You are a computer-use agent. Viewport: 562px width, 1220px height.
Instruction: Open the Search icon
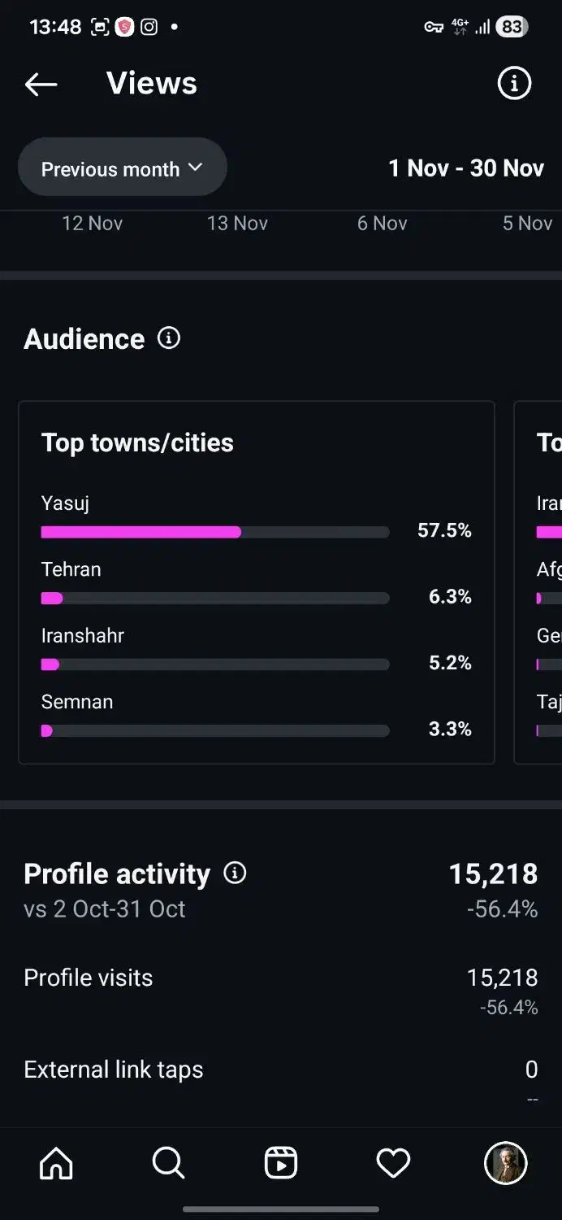[x=168, y=1163]
